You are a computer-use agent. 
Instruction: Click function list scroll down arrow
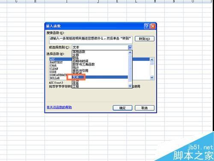click(x=152, y=78)
